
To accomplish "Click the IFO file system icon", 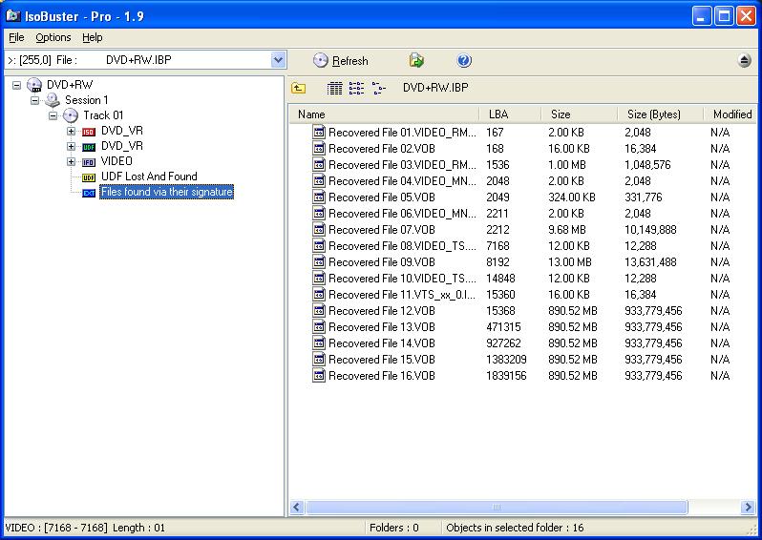I will point(89,162).
